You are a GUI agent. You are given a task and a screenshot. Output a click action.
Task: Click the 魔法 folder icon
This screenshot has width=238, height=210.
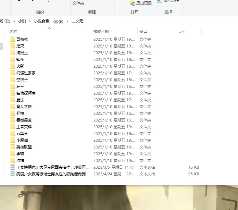13,100
